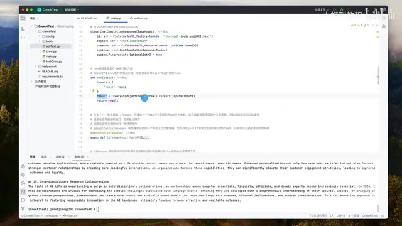Click main.py Python icon in breadcrumb bar
The image size is (402, 226).
[x=65, y=216]
